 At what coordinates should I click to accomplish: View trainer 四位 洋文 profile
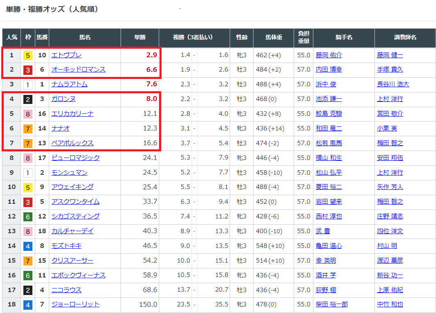390,231
